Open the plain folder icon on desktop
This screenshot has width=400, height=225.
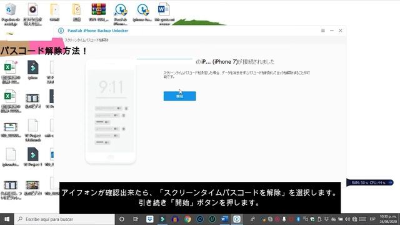tap(54, 12)
